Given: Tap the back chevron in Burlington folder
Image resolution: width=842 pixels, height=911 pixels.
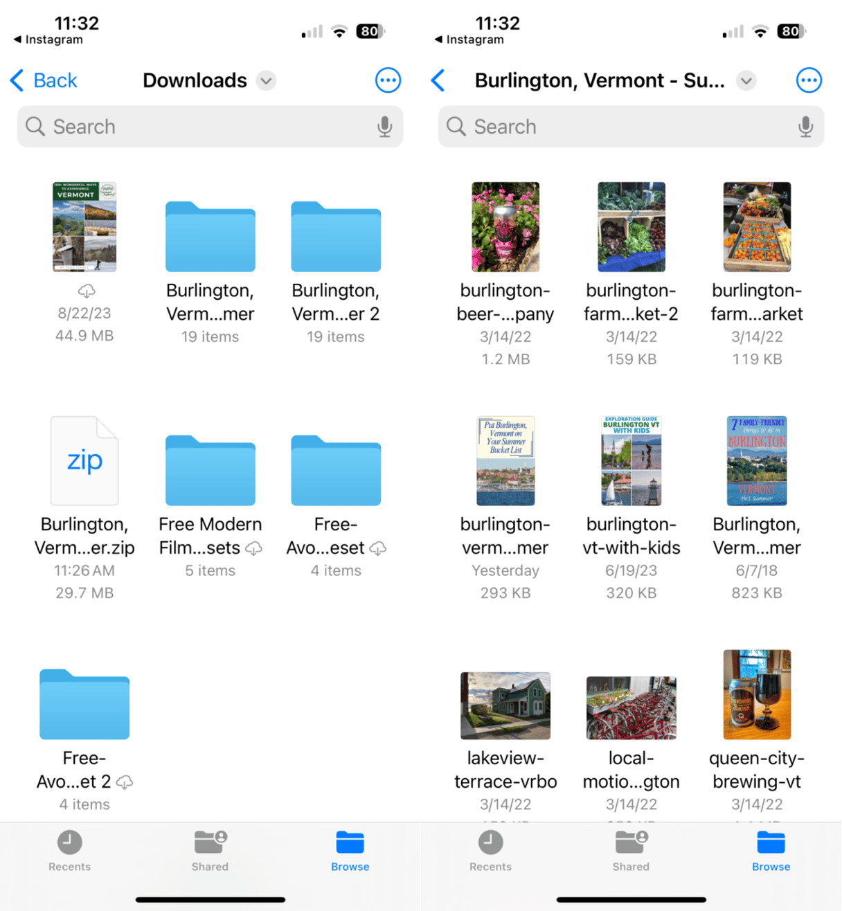Looking at the screenshot, I should (x=438, y=80).
